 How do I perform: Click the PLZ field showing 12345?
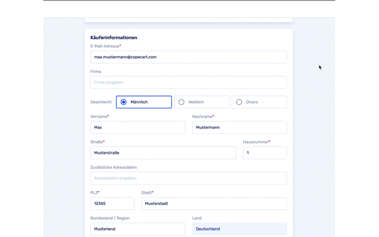[112, 203]
